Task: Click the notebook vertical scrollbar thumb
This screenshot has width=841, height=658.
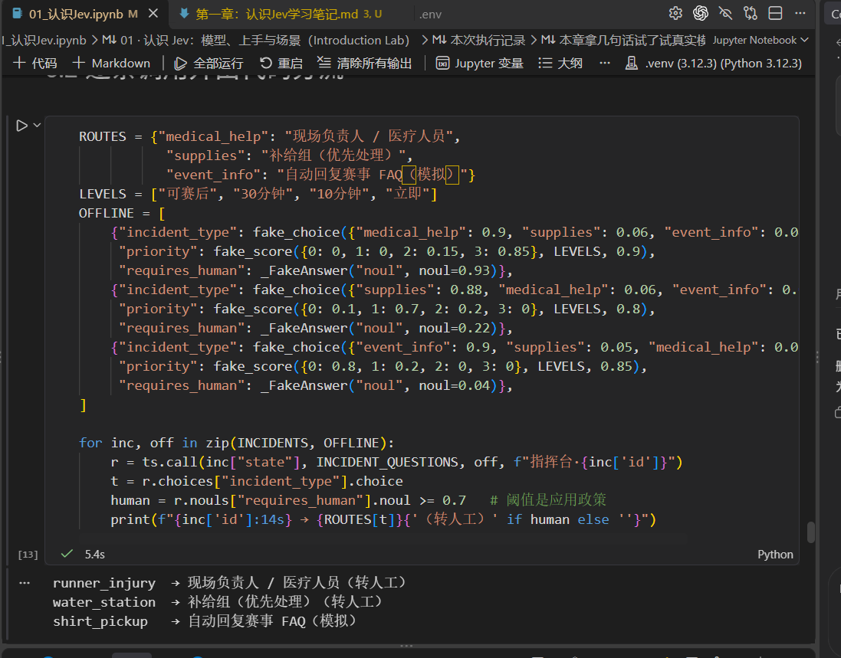Action: [x=811, y=532]
